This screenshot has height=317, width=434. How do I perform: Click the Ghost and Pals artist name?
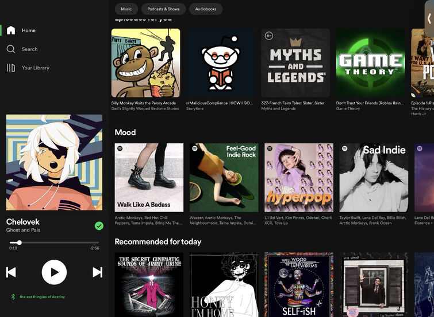[x=23, y=230]
